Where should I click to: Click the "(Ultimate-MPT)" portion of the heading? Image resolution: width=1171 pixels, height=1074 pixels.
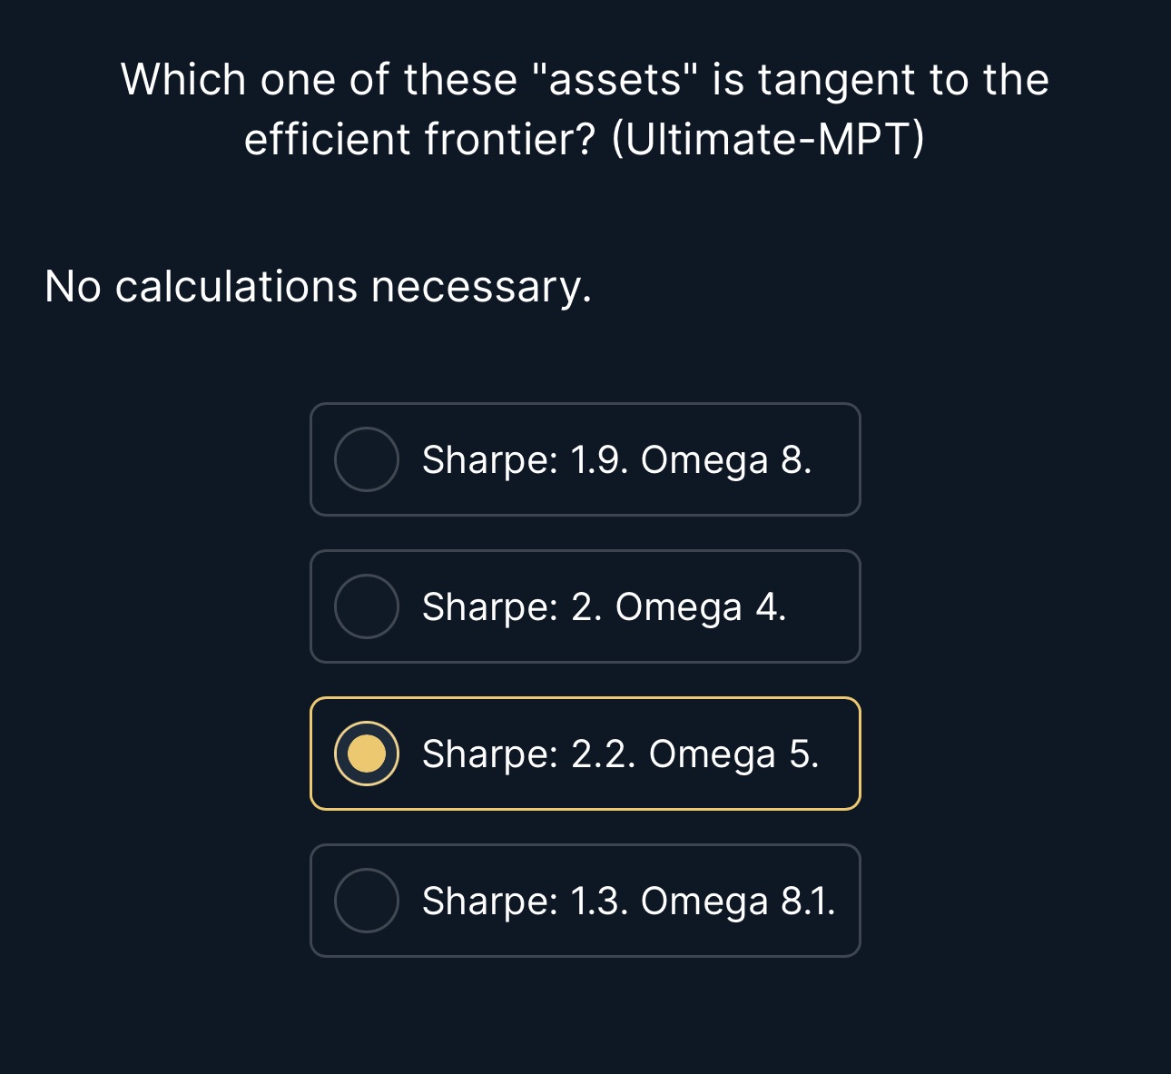pos(770,138)
